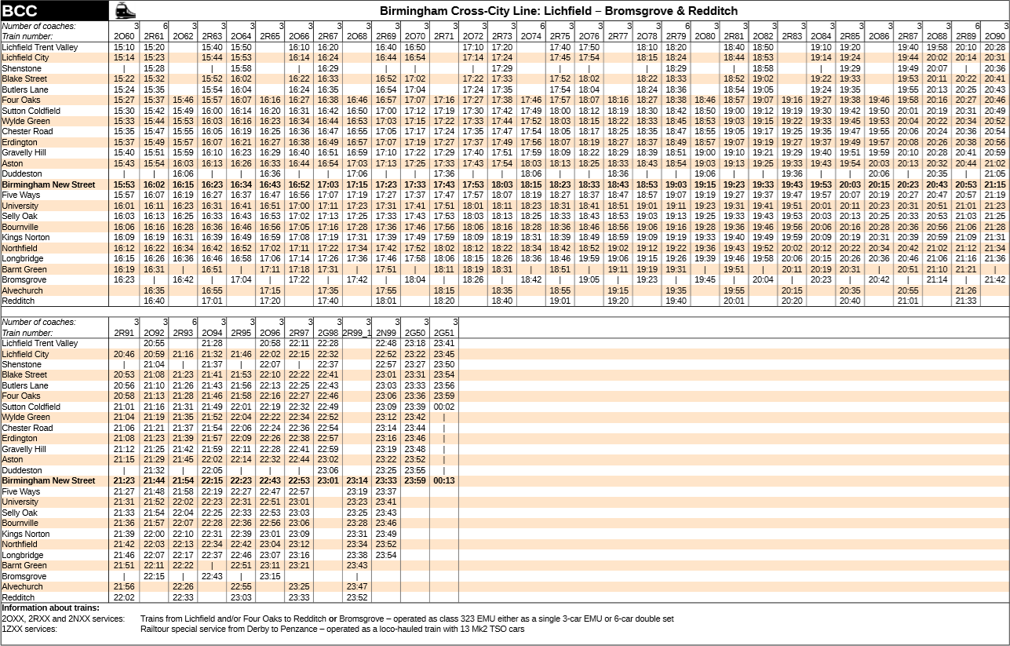1010x646 pixels.
Task: Click train number 2O80
Action: pos(706,37)
